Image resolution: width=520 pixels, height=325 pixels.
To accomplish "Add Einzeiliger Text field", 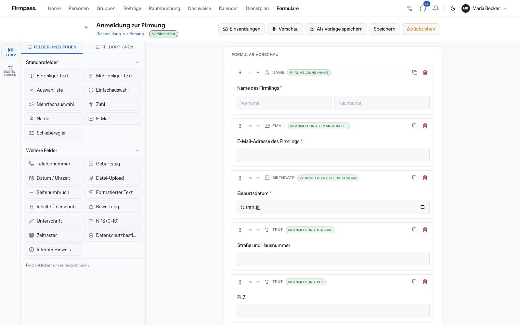I will tap(53, 76).
